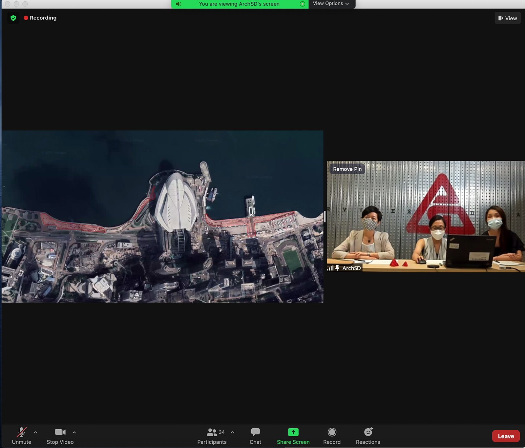Viewport: 525px width, 448px height.
Task: Leave the meeting
Action: [x=506, y=436]
